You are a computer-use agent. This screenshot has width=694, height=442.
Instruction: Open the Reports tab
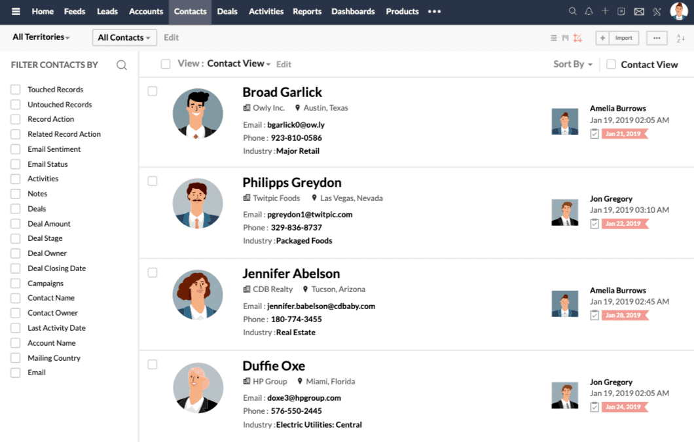tap(307, 12)
